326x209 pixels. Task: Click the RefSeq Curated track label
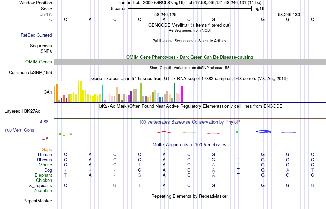[x=36, y=35]
